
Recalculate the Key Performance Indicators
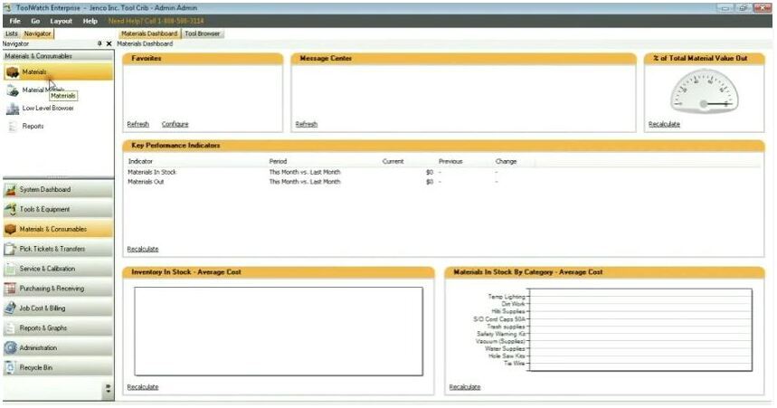(143, 249)
